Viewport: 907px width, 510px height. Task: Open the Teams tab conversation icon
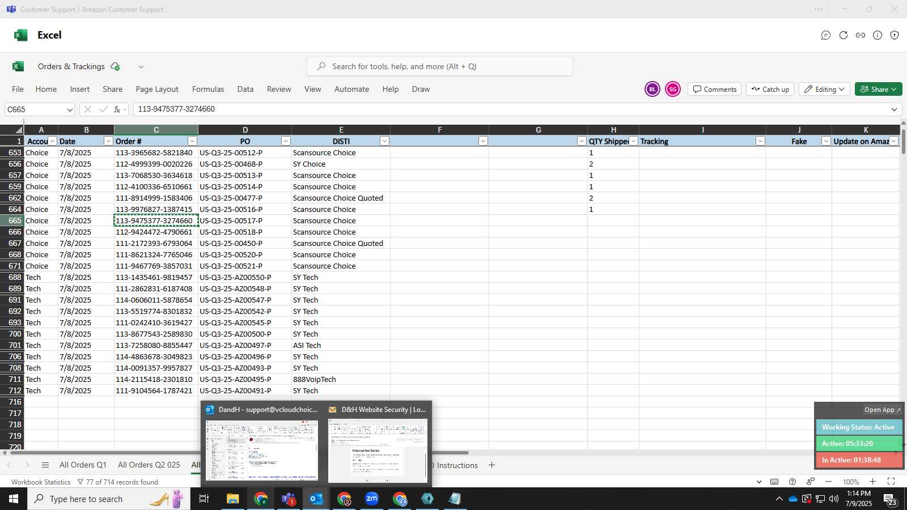826,35
